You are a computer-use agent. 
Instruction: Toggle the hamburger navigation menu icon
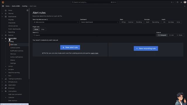(3, 6)
